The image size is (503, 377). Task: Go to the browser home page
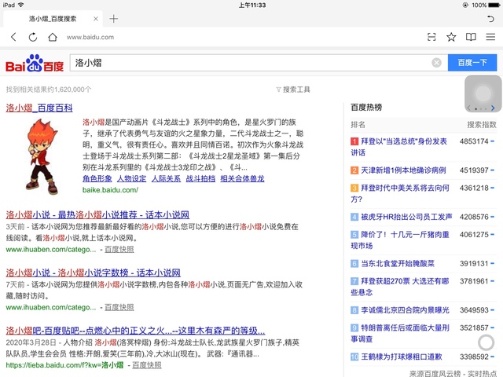click(52, 37)
